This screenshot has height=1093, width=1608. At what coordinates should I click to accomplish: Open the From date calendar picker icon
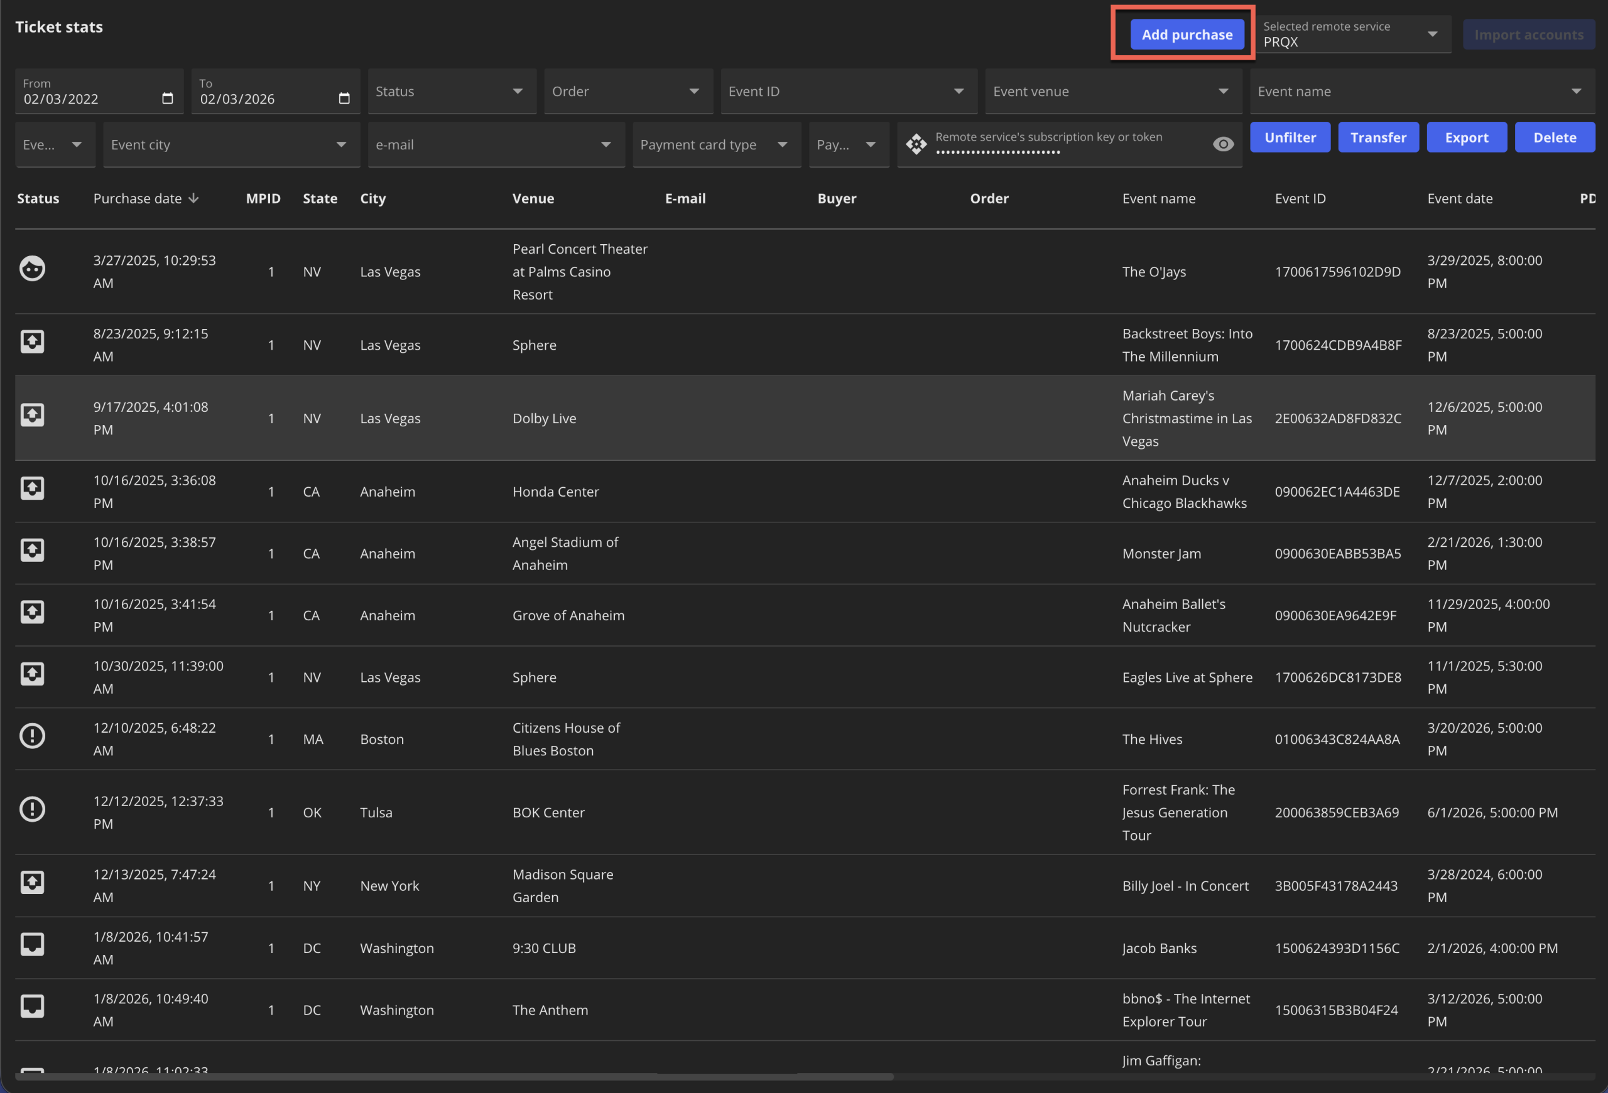click(x=168, y=98)
